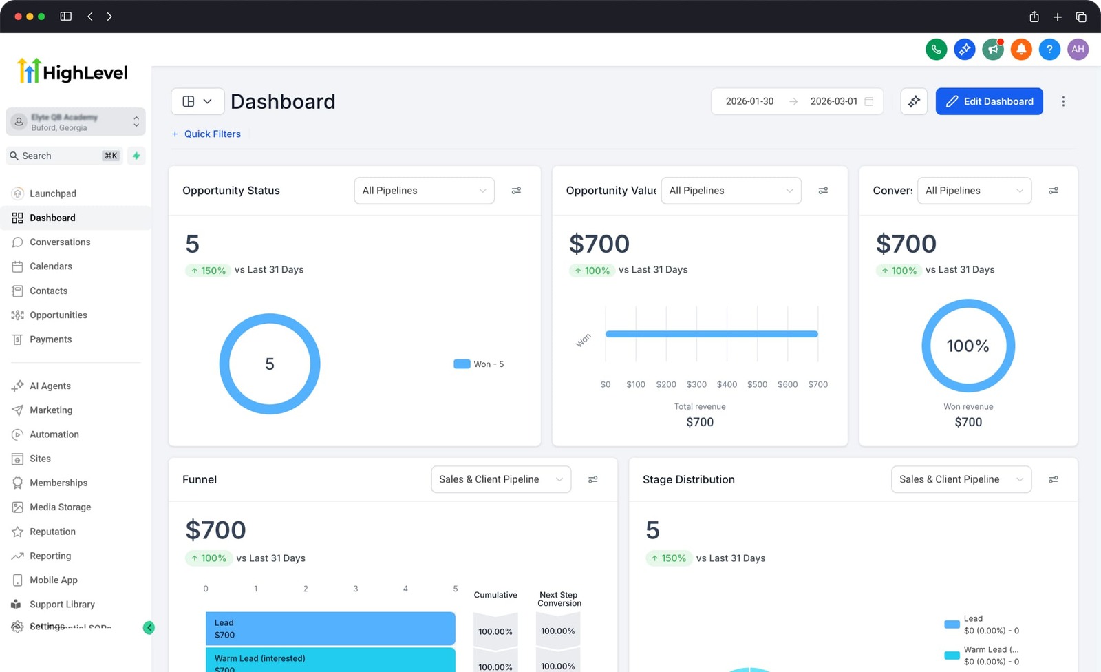Switch account via Buford, Georgia selector
Screen dimensions: 1101x672
point(76,122)
